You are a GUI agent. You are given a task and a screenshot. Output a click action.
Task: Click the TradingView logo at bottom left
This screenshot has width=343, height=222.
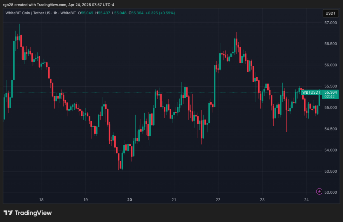(x=28, y=213)
